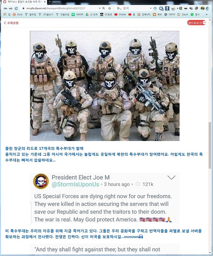Open the Charlie YouTube bookmark
The height and width of the screenshot is (256, 213).
point(120,14)
